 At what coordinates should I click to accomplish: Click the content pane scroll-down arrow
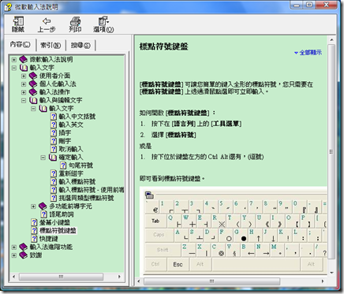(x=331, y=273)
